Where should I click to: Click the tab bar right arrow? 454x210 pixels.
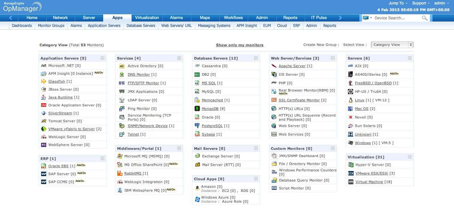pos(340,18)
